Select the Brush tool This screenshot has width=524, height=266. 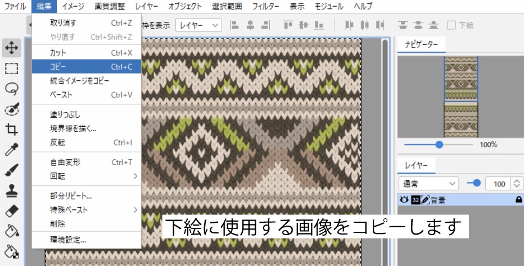(12, 170)
